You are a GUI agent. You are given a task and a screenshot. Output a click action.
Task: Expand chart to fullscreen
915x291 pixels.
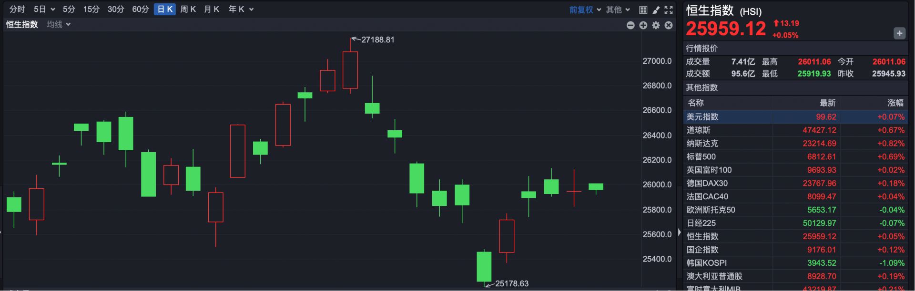tap(669, 10)
